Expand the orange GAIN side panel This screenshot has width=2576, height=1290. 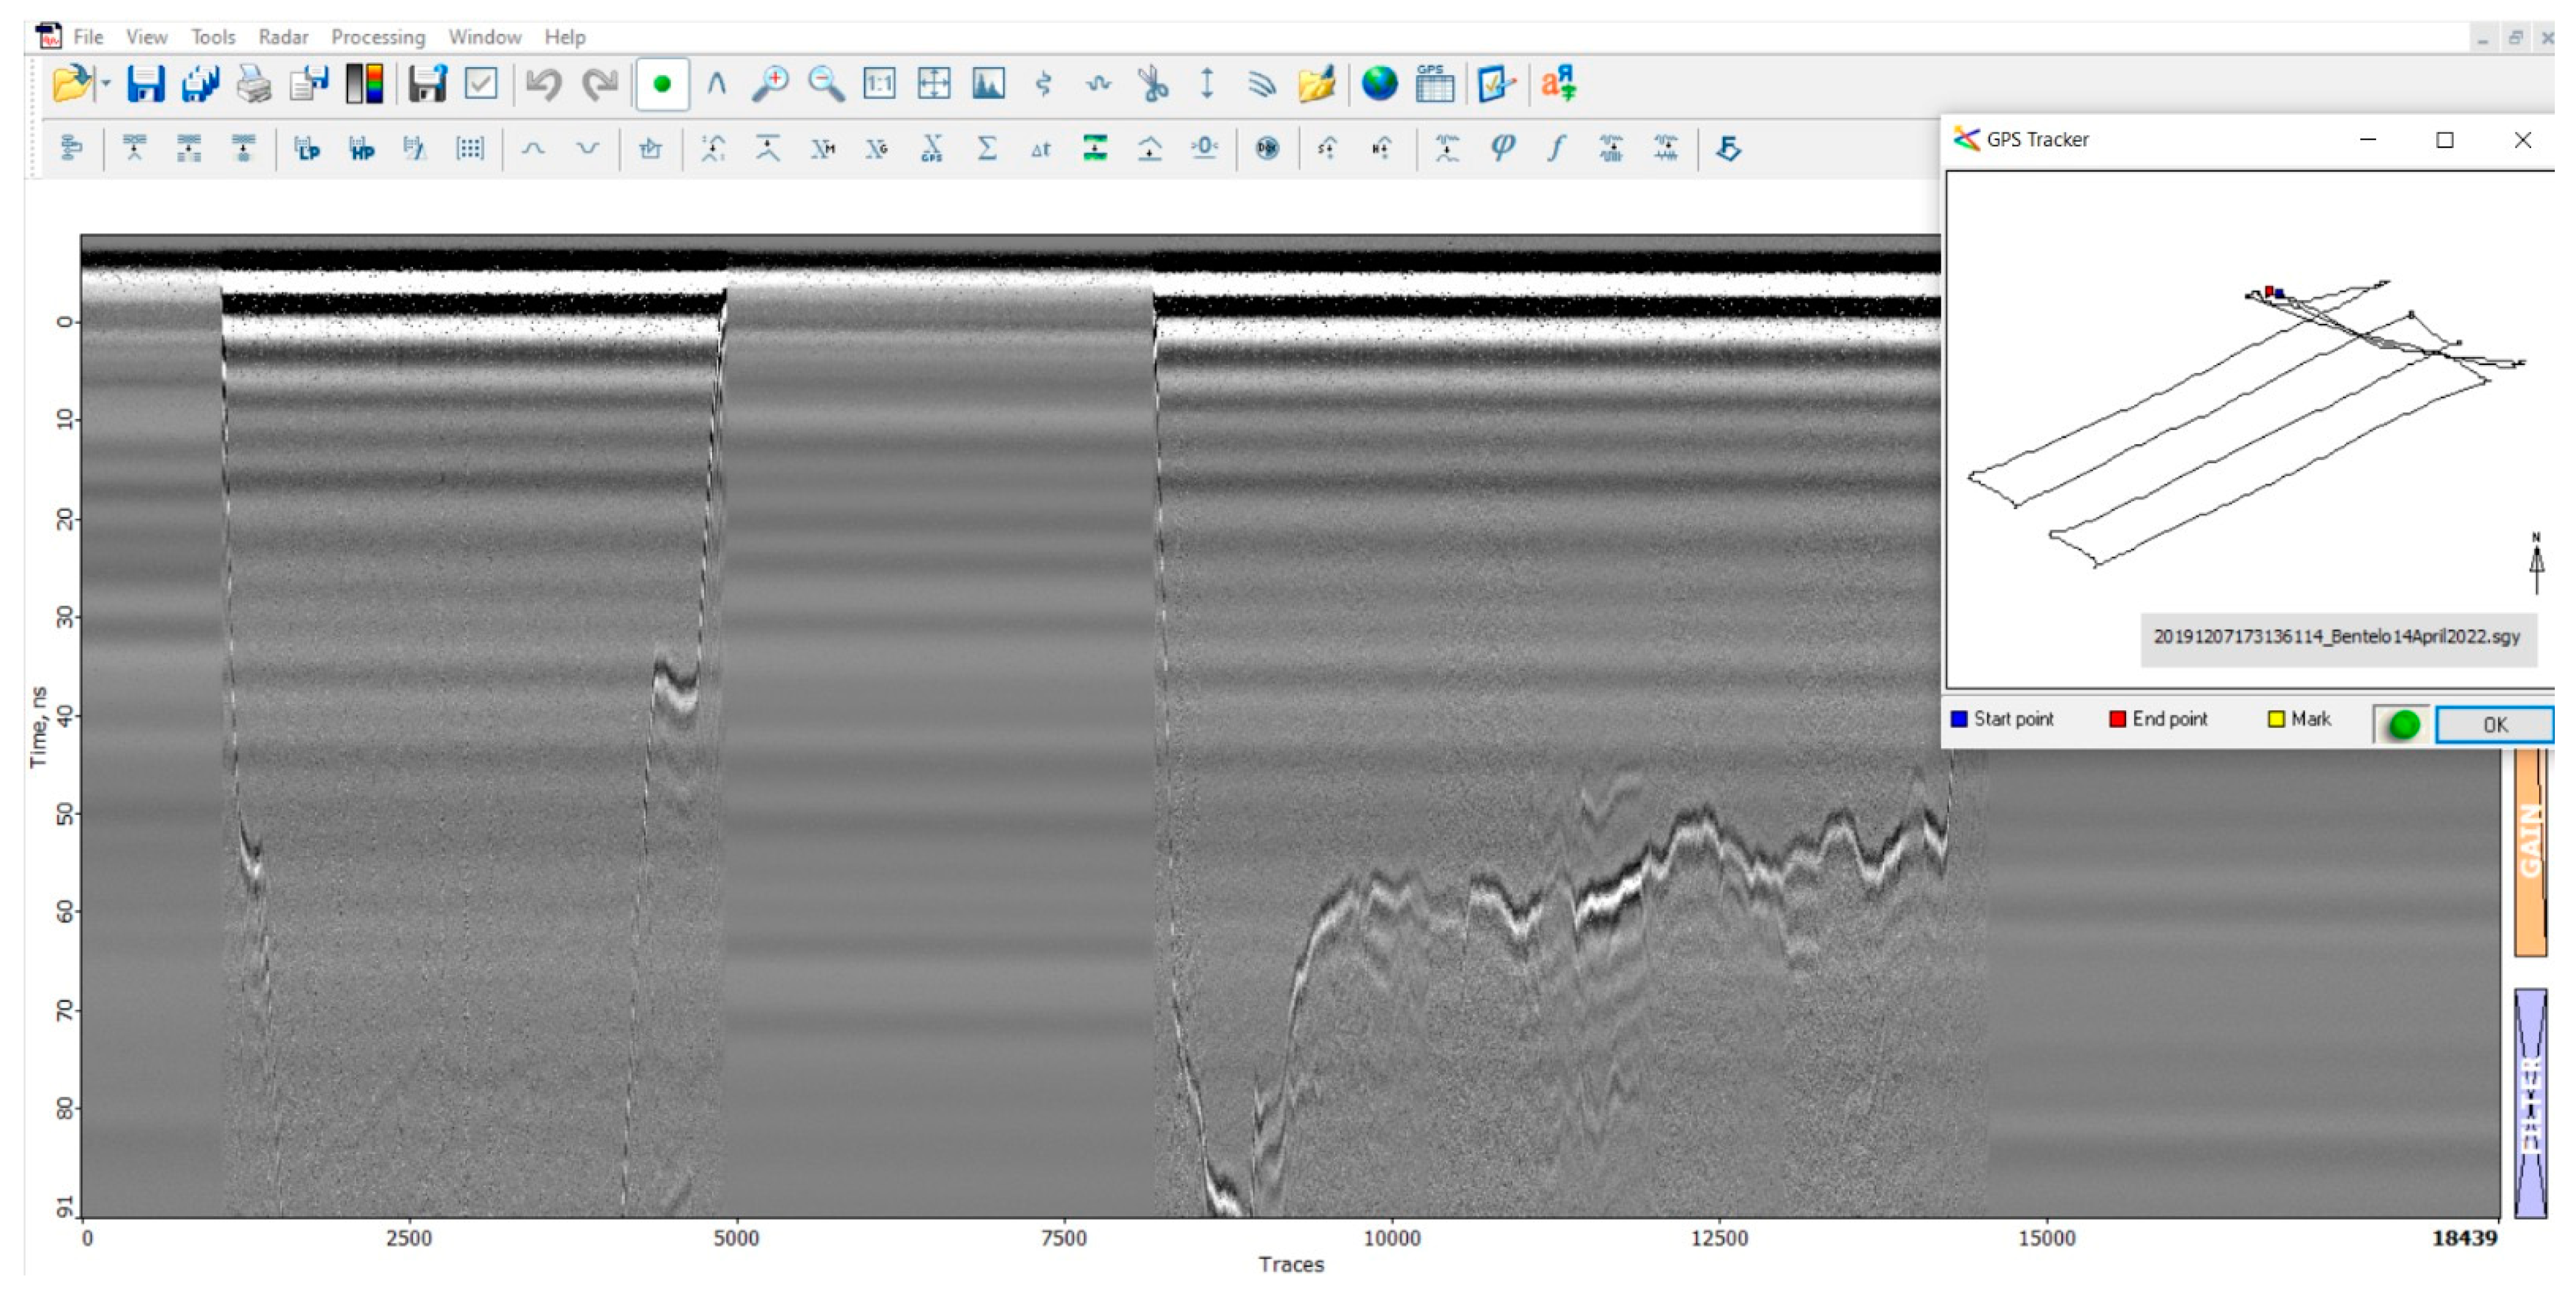pyautogui.click(x=2530, y=850)
